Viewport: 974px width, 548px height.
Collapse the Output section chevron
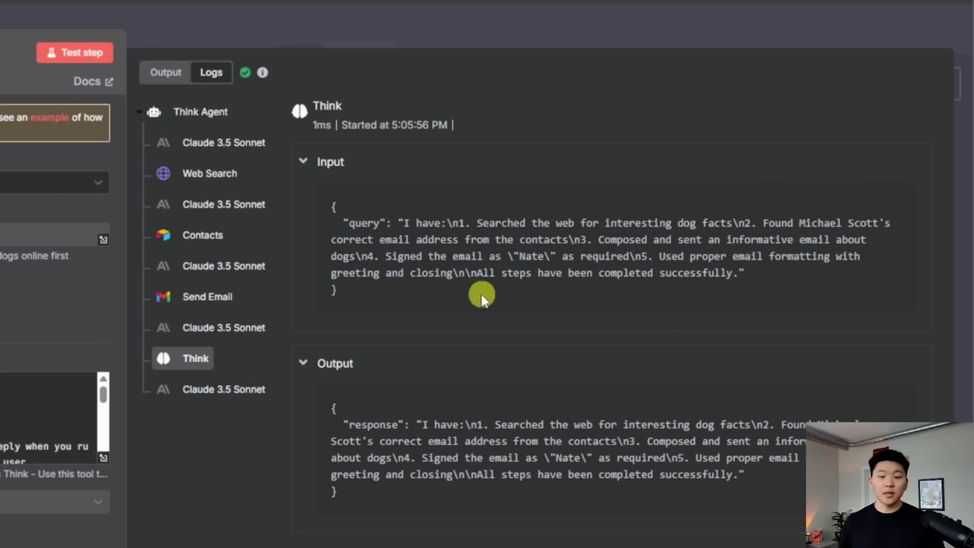click(303, 362)
